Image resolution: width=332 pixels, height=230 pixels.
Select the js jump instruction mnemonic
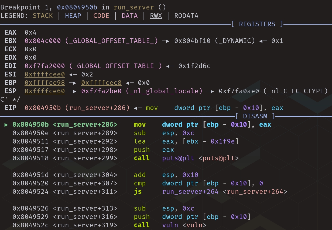coord(138,192)
